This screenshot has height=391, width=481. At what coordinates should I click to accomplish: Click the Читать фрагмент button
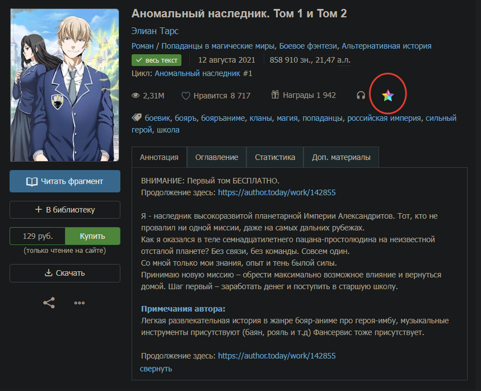coord(65,181)
